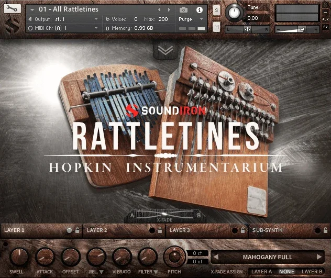331x278 pixels.
Task: Solo the instrument with S button
Action: click(216, 10)
